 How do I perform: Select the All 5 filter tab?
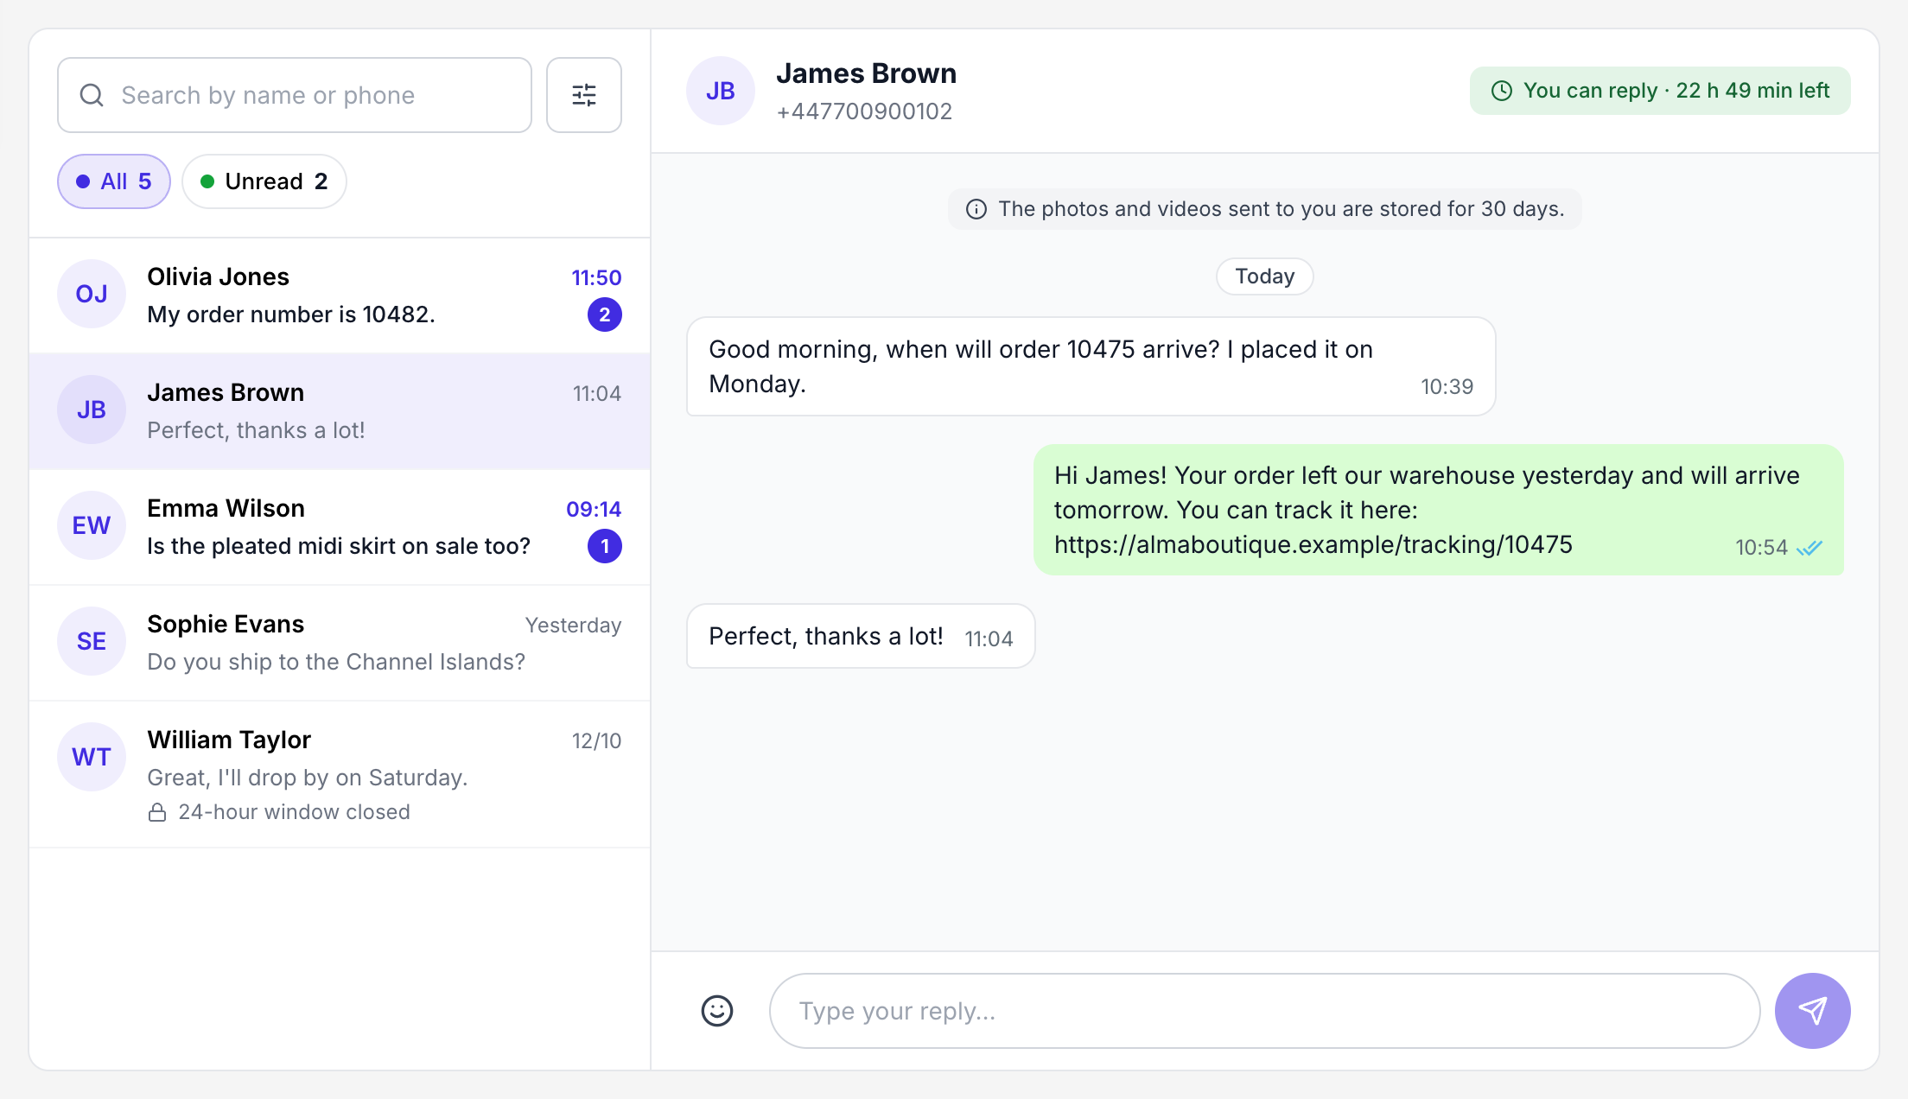tap(114, 181)
